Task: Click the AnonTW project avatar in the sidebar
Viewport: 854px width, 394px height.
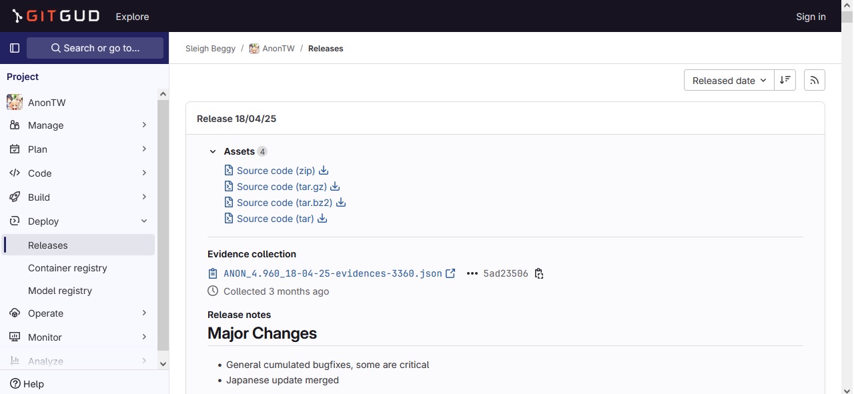Action: coord(15,103)
